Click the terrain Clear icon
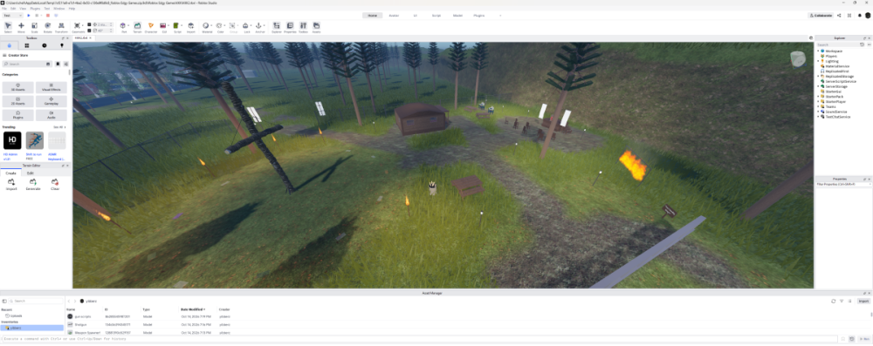The height and width of the screenshot is (346, 873). point(54,182)
